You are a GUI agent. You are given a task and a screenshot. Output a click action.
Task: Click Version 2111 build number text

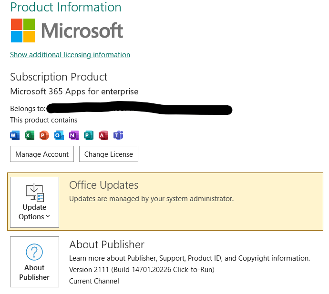142,270
